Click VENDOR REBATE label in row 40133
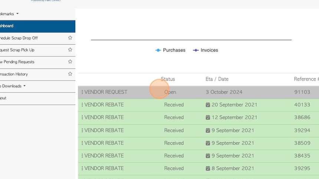 click(x=104, y=105)
